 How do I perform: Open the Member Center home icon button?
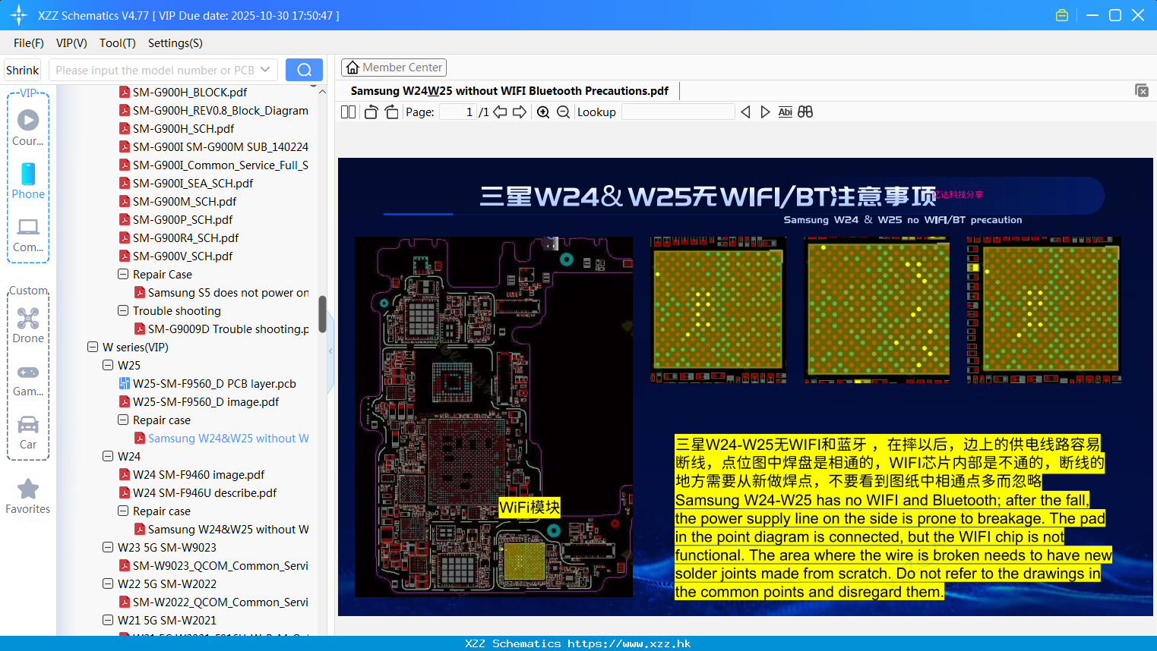(x=394, y=68)
